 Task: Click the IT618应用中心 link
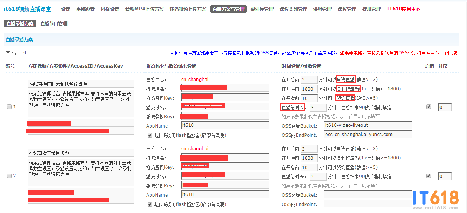point(403,9)
